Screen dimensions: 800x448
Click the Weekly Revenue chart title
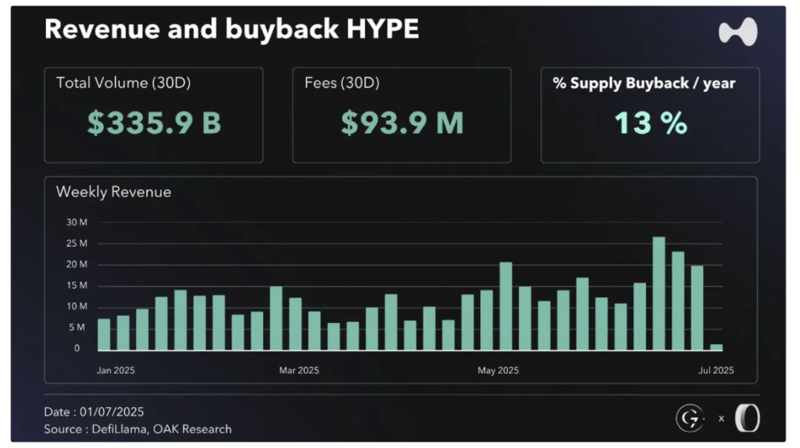point(113,191)
